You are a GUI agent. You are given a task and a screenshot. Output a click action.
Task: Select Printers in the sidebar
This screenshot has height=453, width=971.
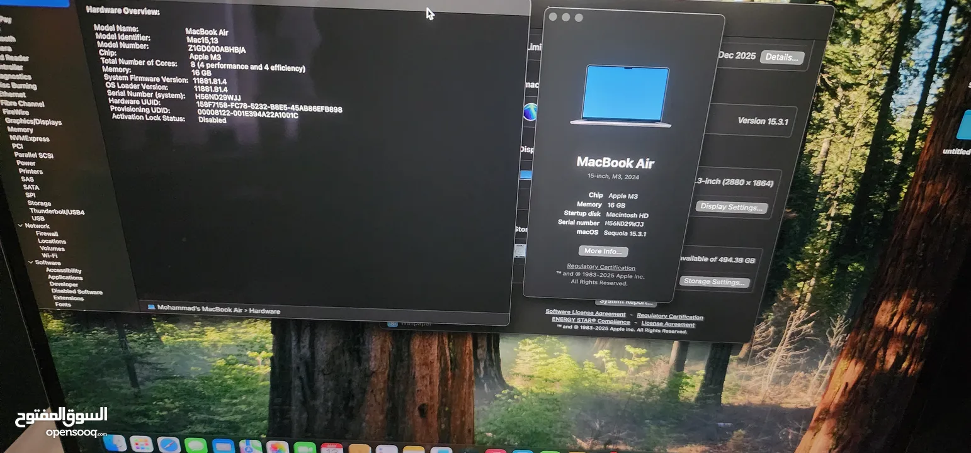[31, 171]
